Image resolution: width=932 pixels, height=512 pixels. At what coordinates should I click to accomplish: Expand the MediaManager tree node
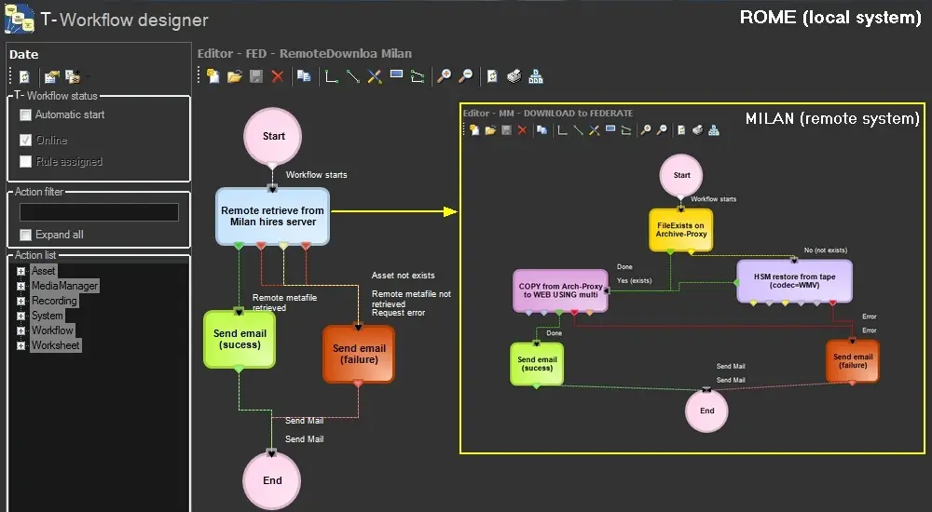click(x=21, y=286)
